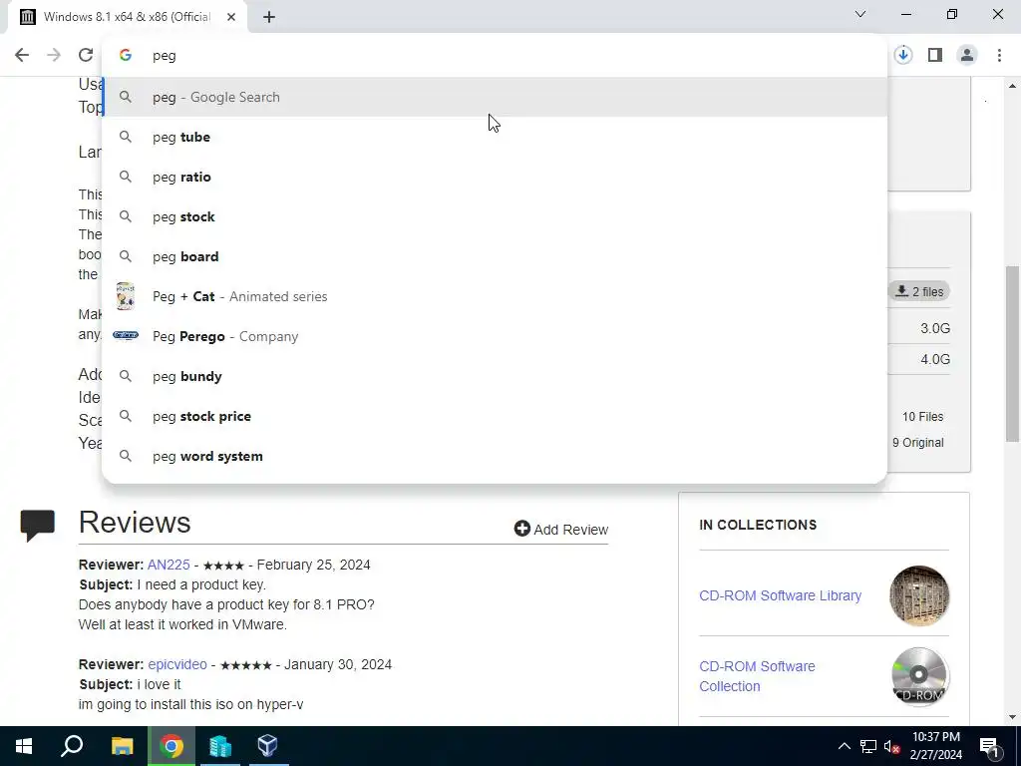Open a new browser tab

269,17
